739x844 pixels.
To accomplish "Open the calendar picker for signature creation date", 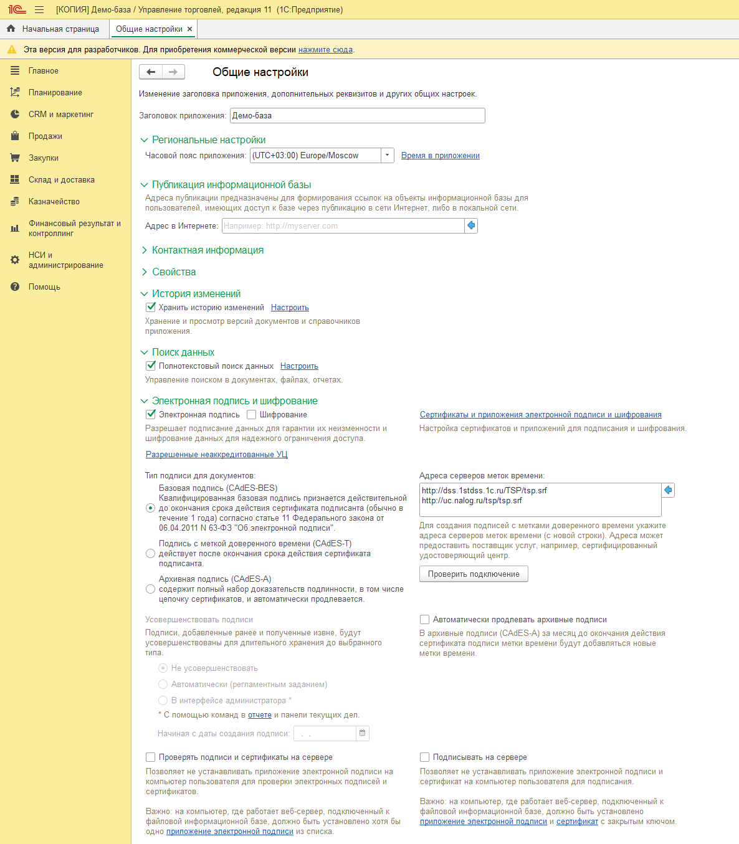I will click(x=363, y=733).
